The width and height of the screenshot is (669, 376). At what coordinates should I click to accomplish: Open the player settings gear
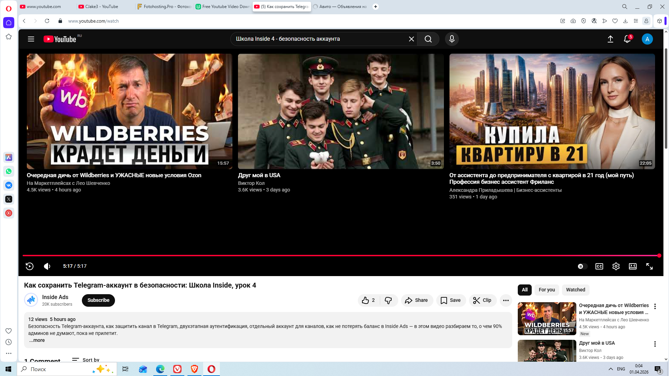(x=616, y=266)
